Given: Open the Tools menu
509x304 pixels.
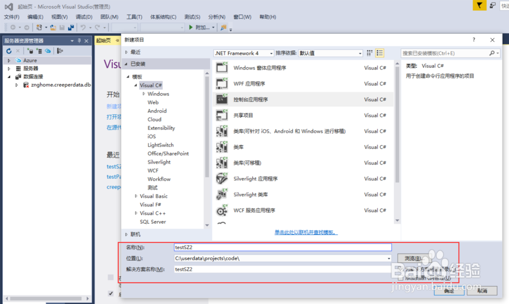Looking at the screenshot, I should 134,17.
